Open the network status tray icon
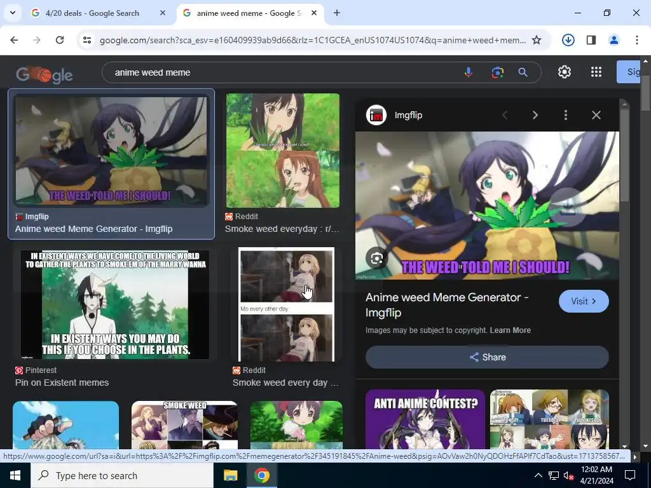 coord(554,475)
